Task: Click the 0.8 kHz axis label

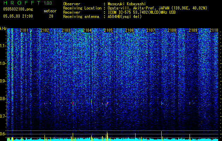Action: click(3, 99)
